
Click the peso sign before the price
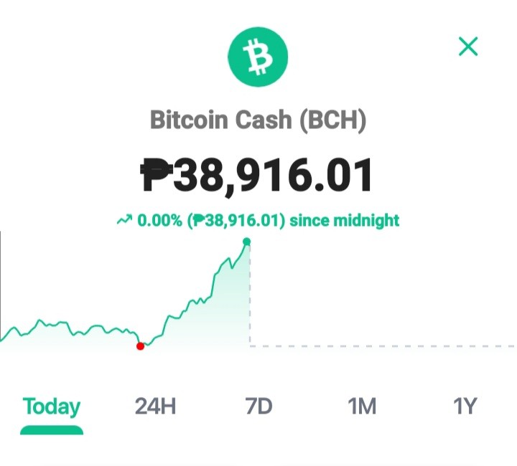[157, 175]
